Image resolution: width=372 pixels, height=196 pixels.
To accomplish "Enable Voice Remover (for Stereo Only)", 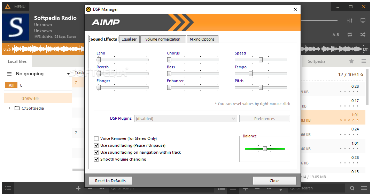I will pyautogui.click(x=96, y=139).
